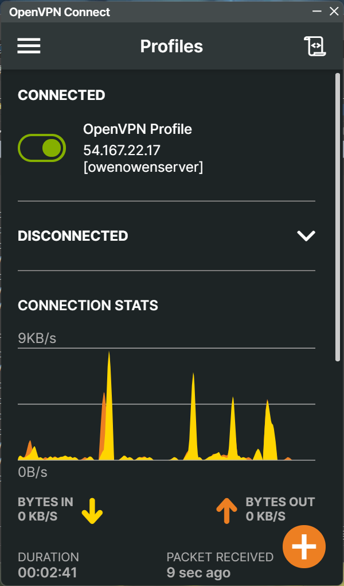This screenshot has width=344, height=586.
Task: Click the vertical scrollbar thumb
Action: tap(337, 218)
